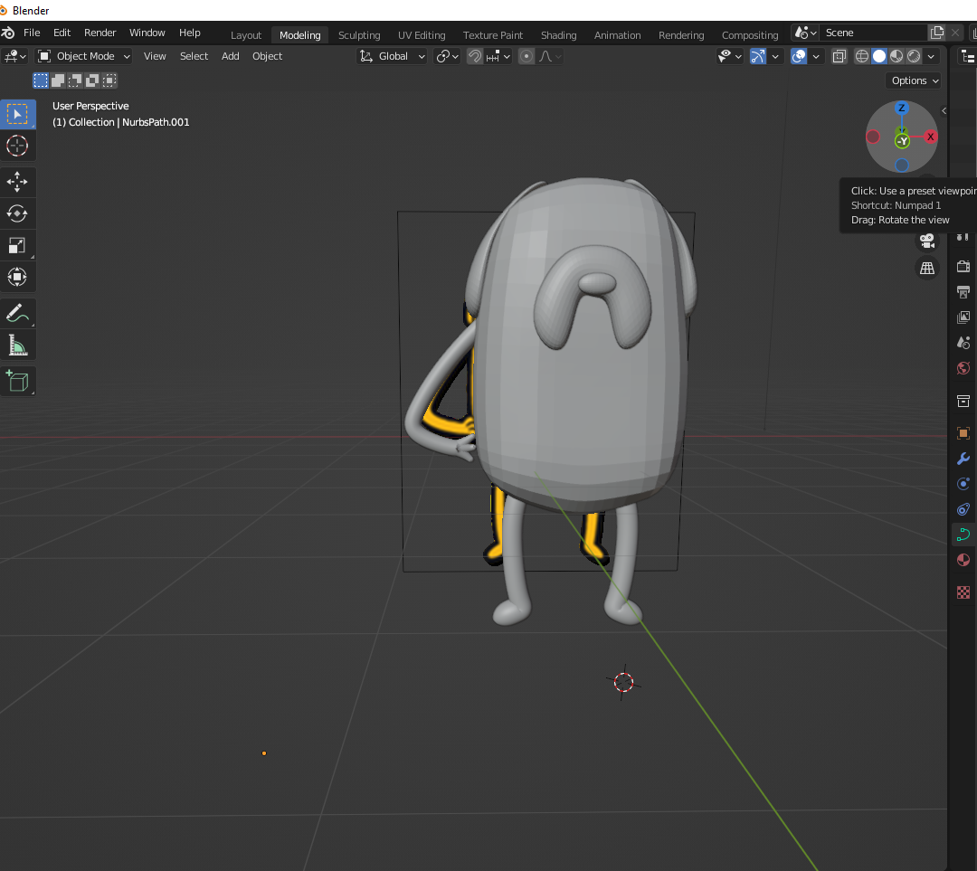
Task: Open the File menu
Action: pyautogui.click(x=32, y=33)
